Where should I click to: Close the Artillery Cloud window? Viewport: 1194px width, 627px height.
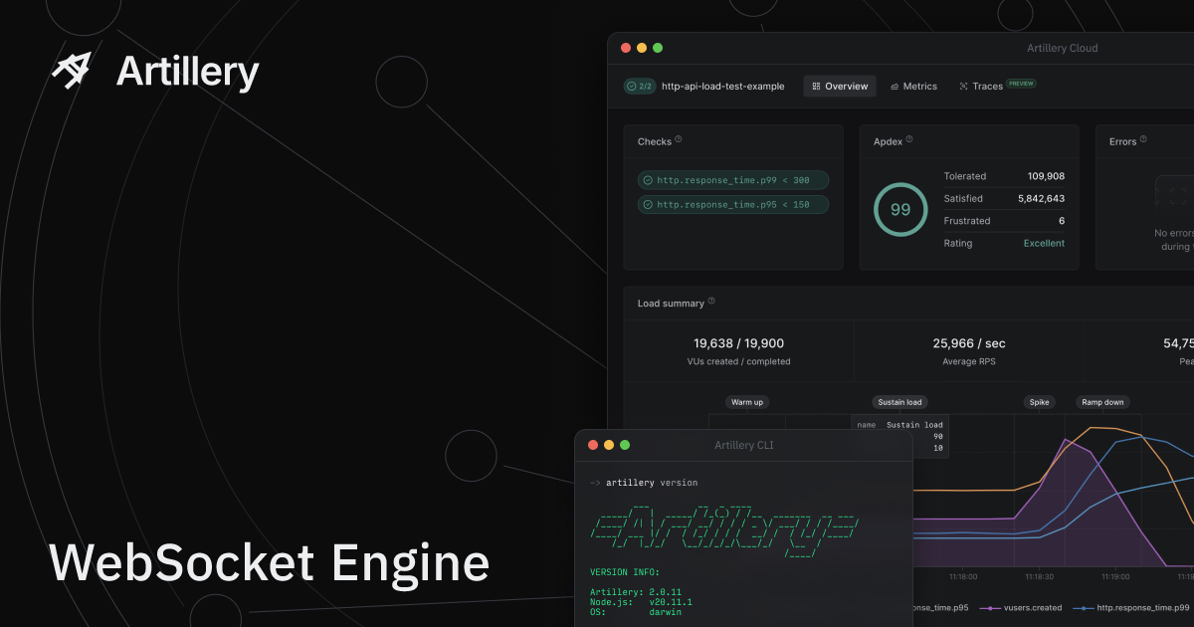(x=626, y=48)
